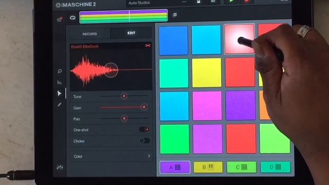Screen dimensions: 329x185
Task: Switch to the RECORD tab
Action: [x=89, y=34]
